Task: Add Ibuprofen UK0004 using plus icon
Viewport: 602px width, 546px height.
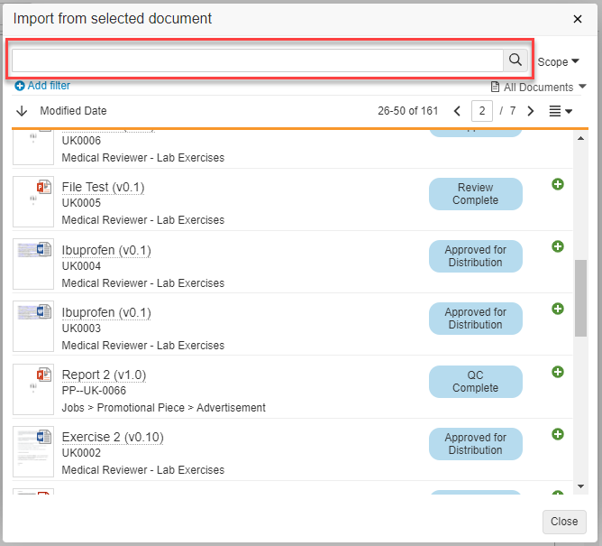Action: pyautogui.click(x=558, y=246)
